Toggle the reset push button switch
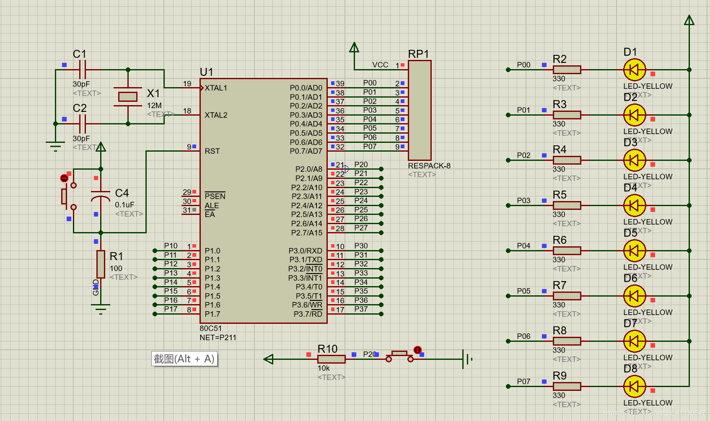Image resolution: width=710 pixels, height=421 pixels. click(69, 196)
